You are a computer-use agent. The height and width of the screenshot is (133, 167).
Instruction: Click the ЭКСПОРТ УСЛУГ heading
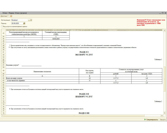84,55
